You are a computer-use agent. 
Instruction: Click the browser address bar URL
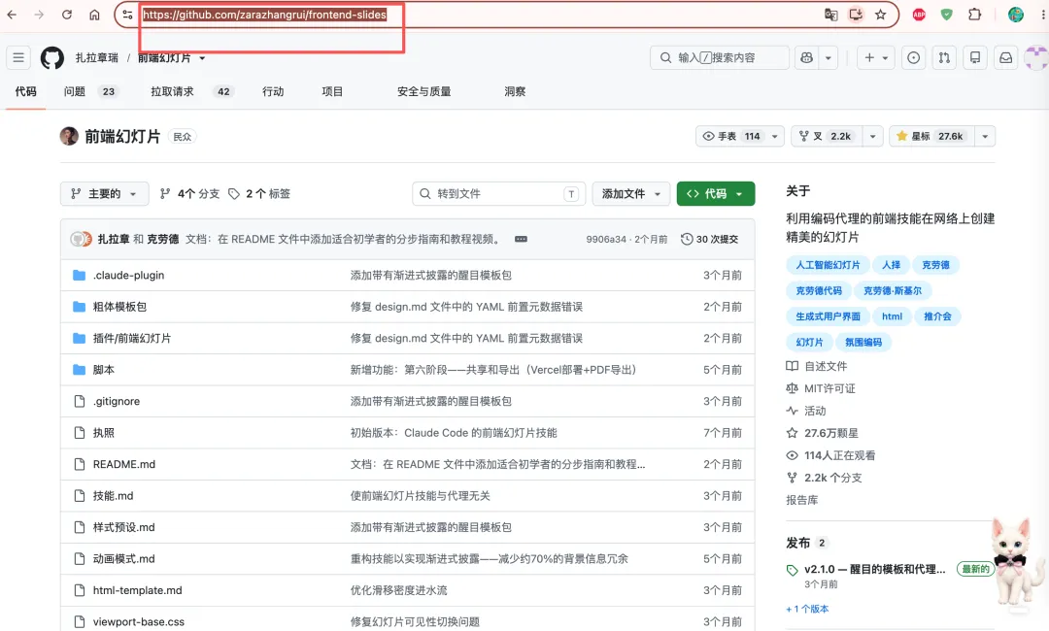(264, 14)
